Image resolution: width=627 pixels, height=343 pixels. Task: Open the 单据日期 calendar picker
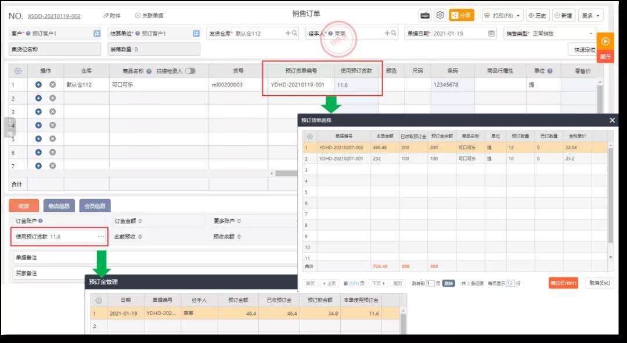(492, 33)
